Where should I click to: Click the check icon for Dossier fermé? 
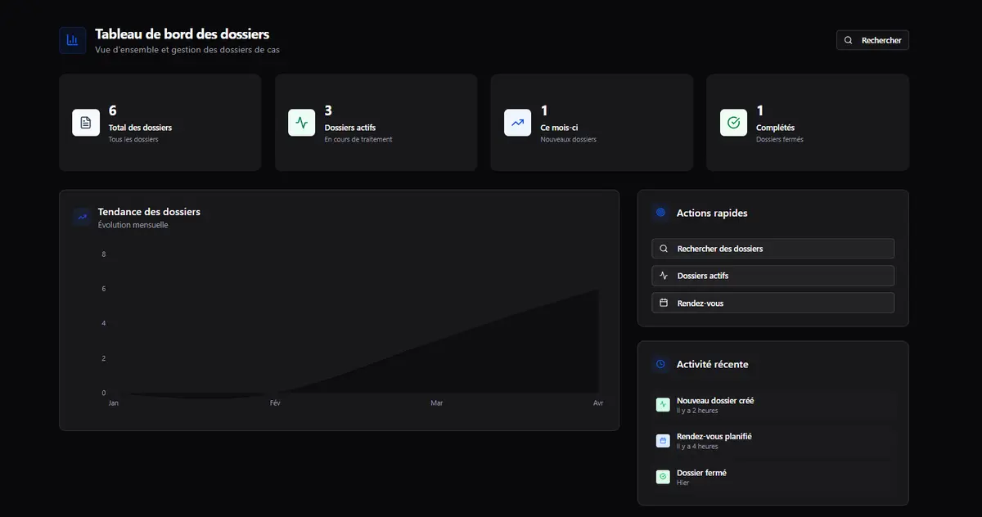(663, 477)
